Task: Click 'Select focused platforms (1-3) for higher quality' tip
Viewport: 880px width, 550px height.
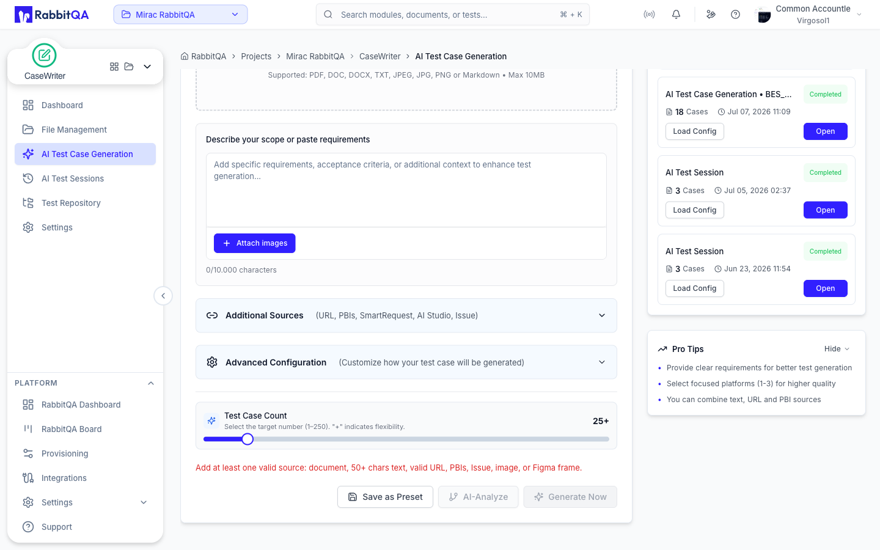Action: (751, 384)
